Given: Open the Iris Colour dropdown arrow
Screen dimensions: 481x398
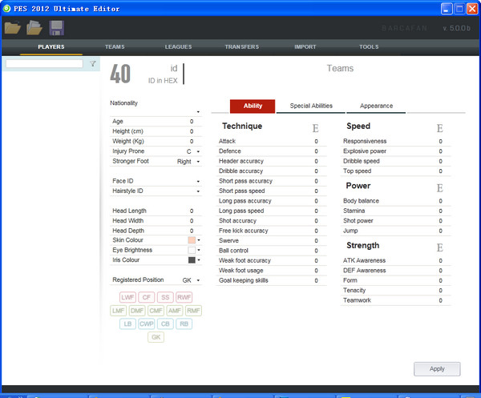Looking at the screenshot, I should pos(199,259).
